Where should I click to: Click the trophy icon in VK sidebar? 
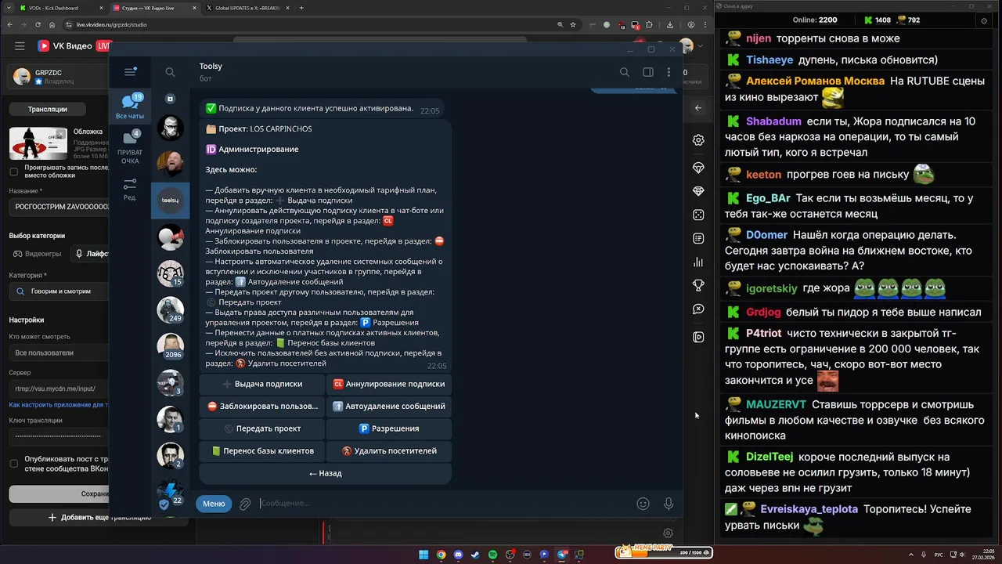(698, 285)
